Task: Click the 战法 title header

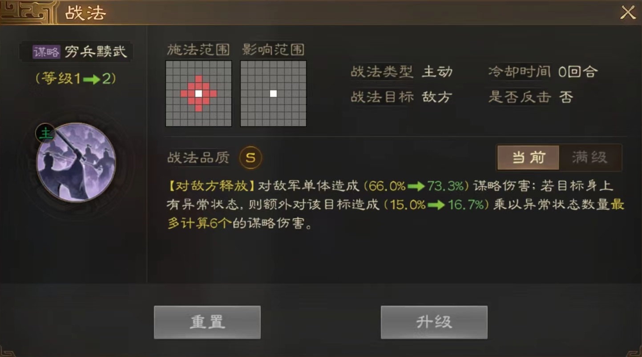Action: click(85, 13)
